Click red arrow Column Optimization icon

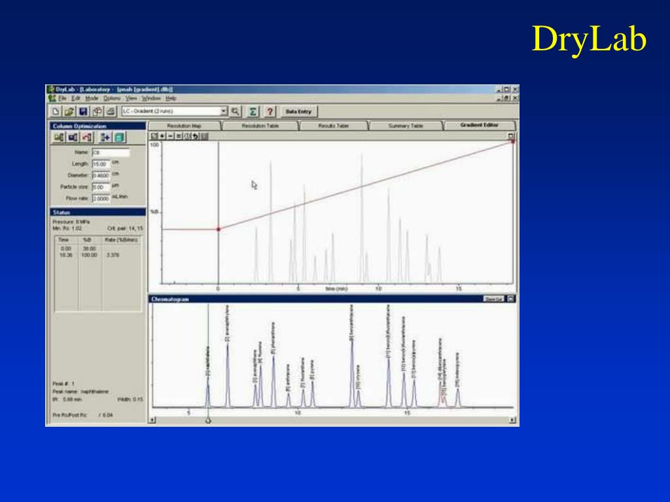pos(87,137)
